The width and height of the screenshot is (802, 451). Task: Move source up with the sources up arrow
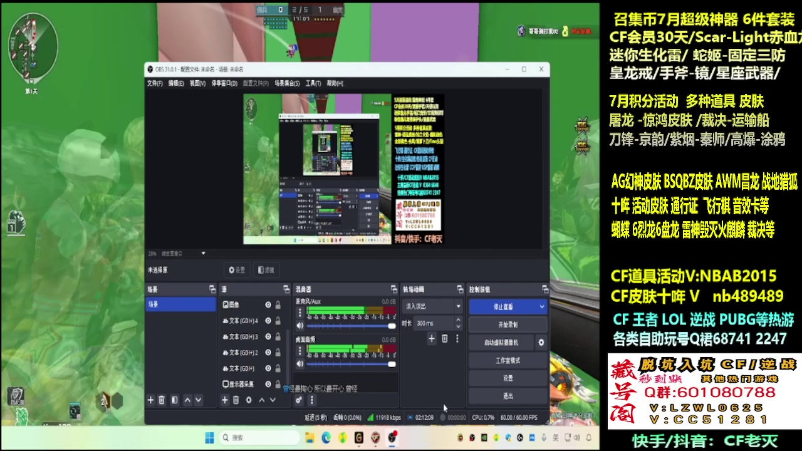click(262, 400)
